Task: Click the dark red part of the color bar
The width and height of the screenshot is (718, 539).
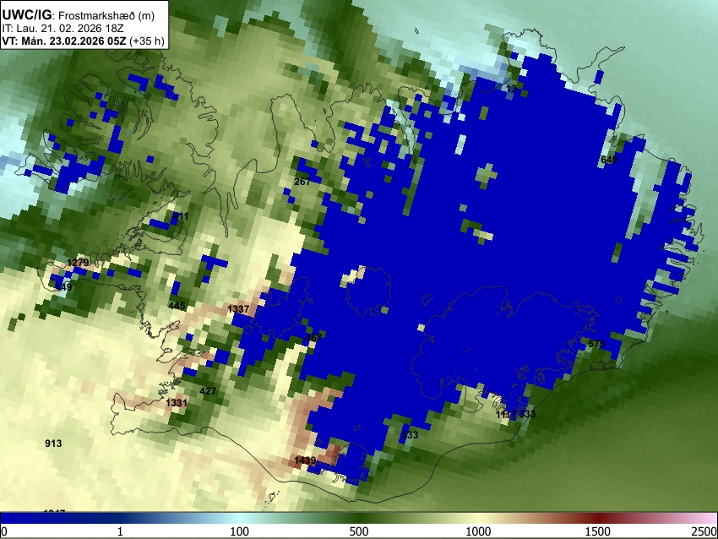Action: 598,519
